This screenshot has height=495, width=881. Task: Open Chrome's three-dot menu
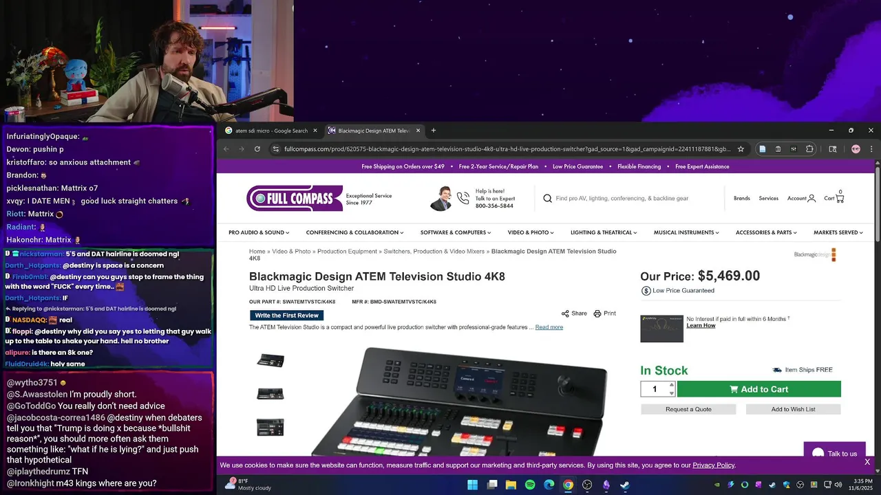click(x=871, y=148)
